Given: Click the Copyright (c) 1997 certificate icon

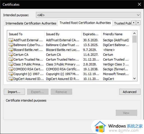Looking at the screenshot, I should click(x=11, y=74).
